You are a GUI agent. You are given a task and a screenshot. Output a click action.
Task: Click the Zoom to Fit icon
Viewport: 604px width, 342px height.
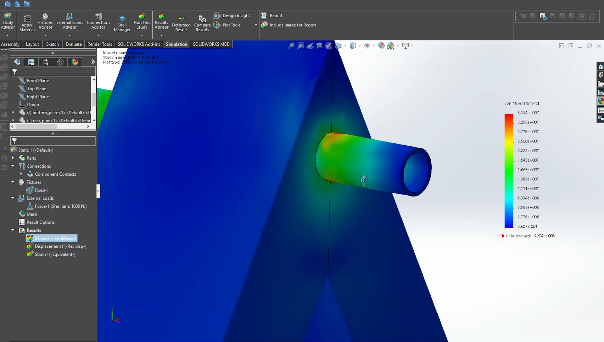(291, 46)
